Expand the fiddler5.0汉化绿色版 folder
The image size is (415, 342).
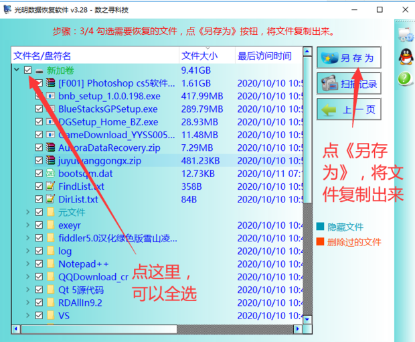28,238
